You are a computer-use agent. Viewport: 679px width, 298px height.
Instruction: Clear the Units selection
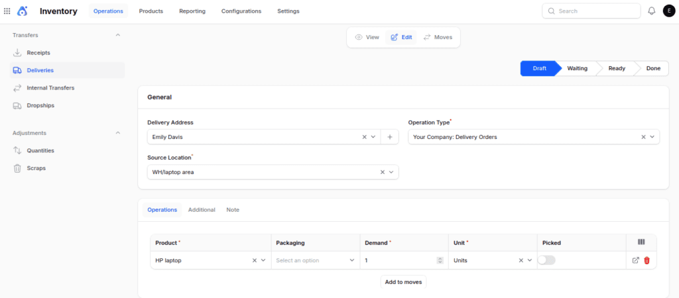point(521,260)
